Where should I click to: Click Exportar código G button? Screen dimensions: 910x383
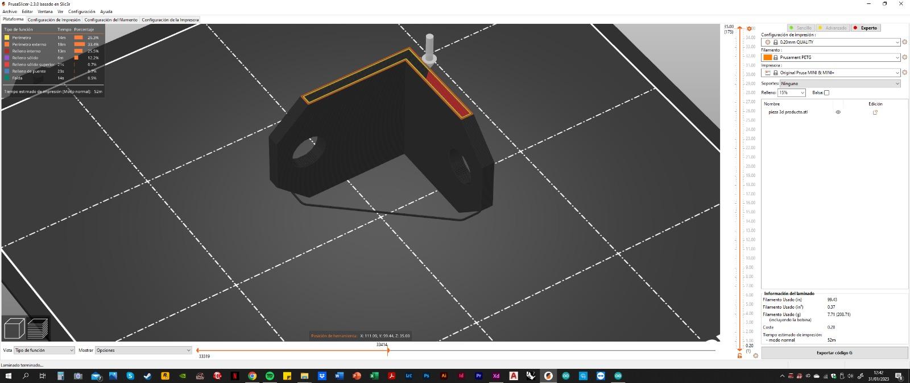834,353
